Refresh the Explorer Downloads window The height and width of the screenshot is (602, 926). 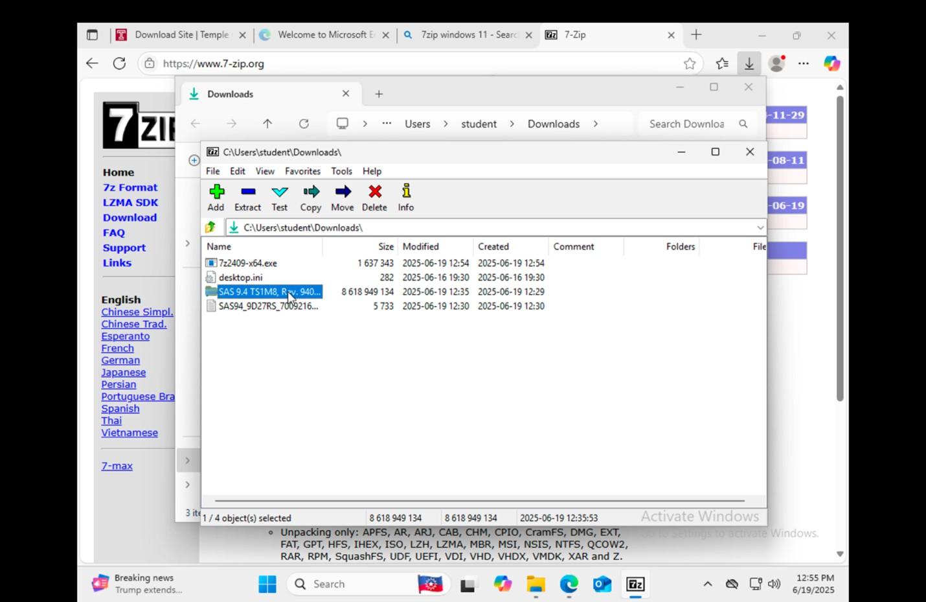(x=304, y=124)
